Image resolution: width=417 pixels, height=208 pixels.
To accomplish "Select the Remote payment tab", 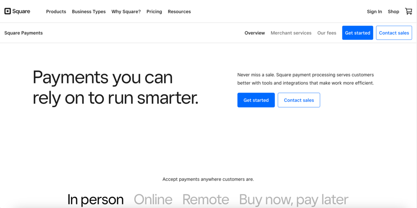I will (206, 199).
